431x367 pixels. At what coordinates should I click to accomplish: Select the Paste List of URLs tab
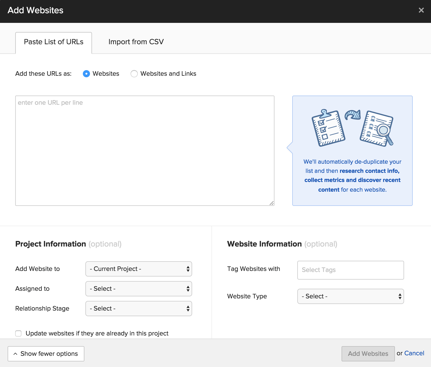54,42
